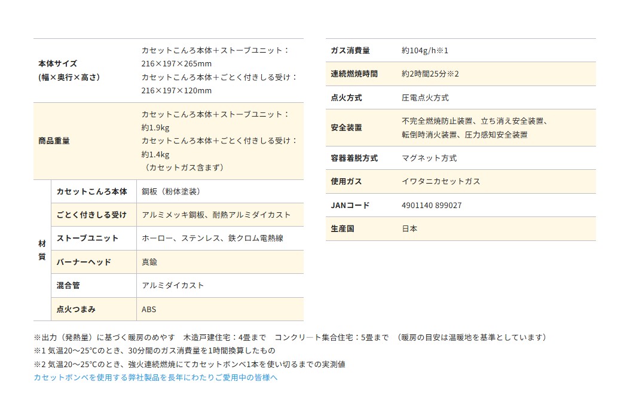
Task: Click the ※1 gas consumption footnote text
Action: tap(154, 350)
